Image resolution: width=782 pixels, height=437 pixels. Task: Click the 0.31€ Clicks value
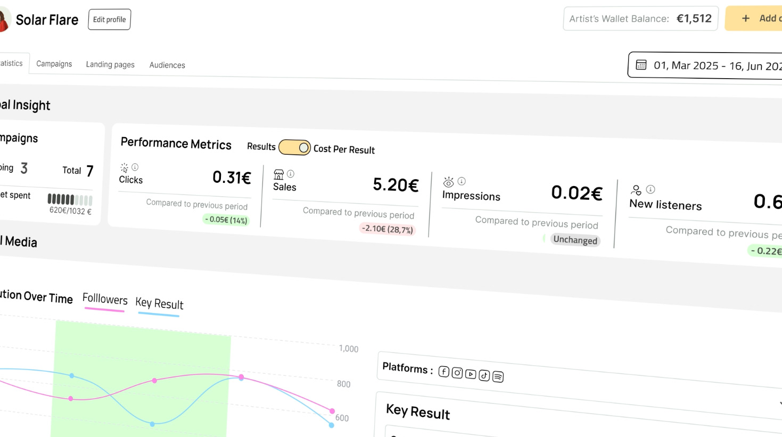[x=232, y=177]
